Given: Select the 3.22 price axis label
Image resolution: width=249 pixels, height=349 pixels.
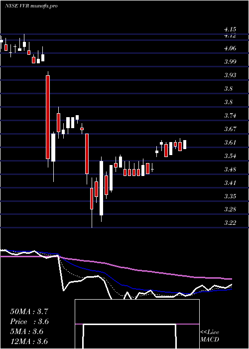Looking at the screenshot, I should [230, 222].
